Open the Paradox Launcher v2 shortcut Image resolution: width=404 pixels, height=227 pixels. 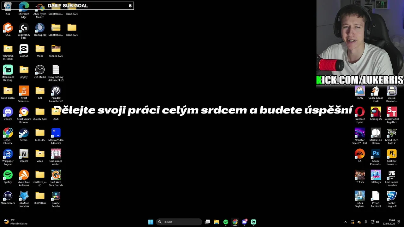tap(56, 94)
